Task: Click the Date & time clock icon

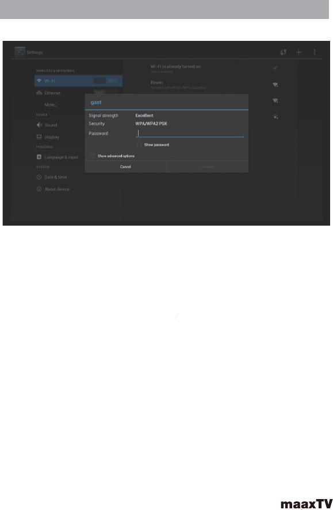Action: [x=39, y=177]
